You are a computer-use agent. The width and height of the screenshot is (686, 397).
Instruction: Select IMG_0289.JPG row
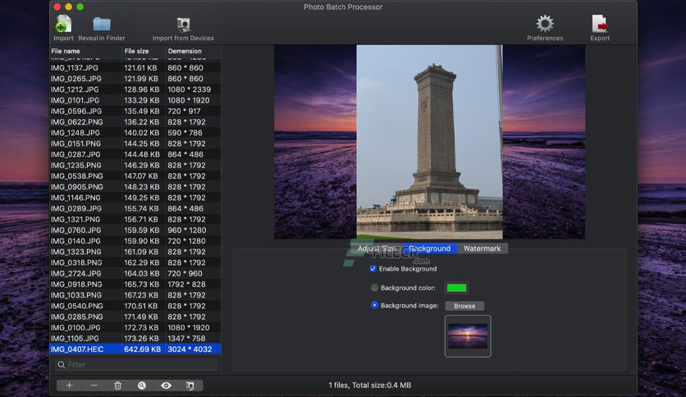point(135,208)
